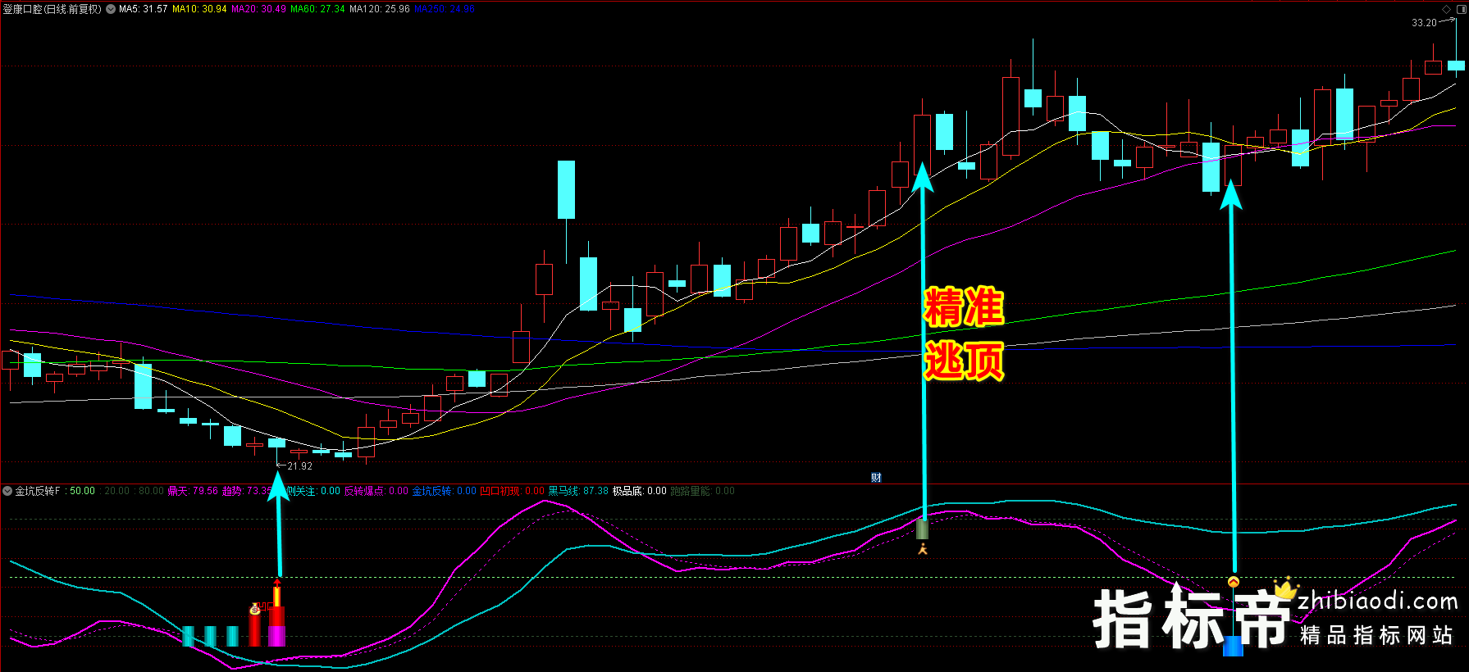Open the dropdown beside 登康口腔 chart title

tap(111, 9)
